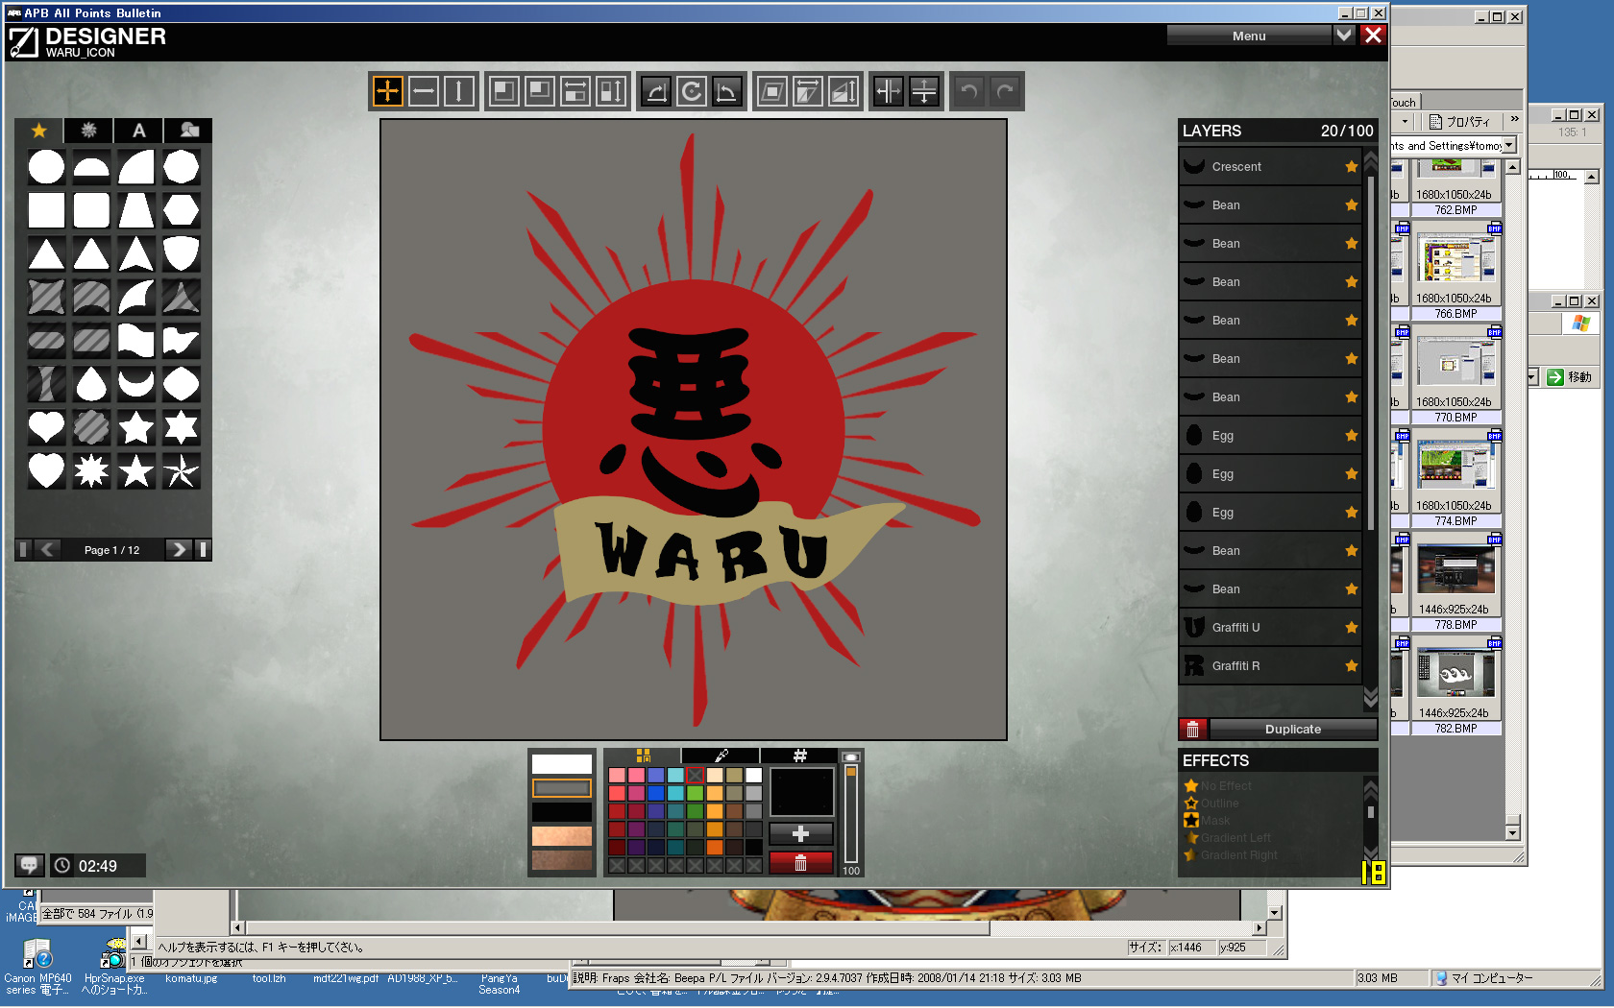Delete the selected layer with trash icon
The width and height of the screenshot is (1614, 1008).
1192,730
